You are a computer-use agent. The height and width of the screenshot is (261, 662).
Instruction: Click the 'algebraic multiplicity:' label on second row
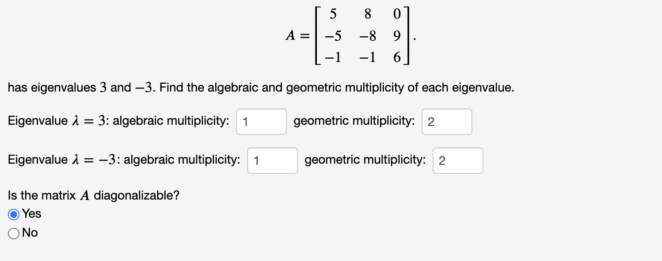coord(181,159)
